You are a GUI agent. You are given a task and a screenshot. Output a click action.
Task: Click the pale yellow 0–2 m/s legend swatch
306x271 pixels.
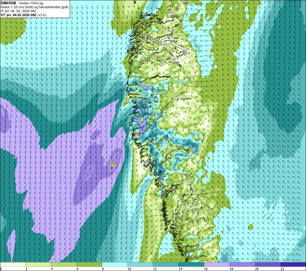(13, 264)
